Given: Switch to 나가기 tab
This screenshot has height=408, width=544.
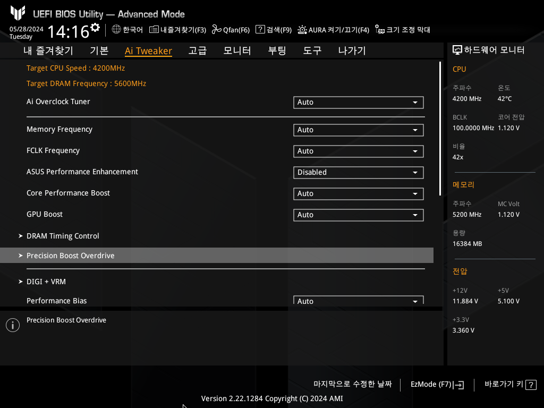Looking at the screenshot, I should click(352, 50).
